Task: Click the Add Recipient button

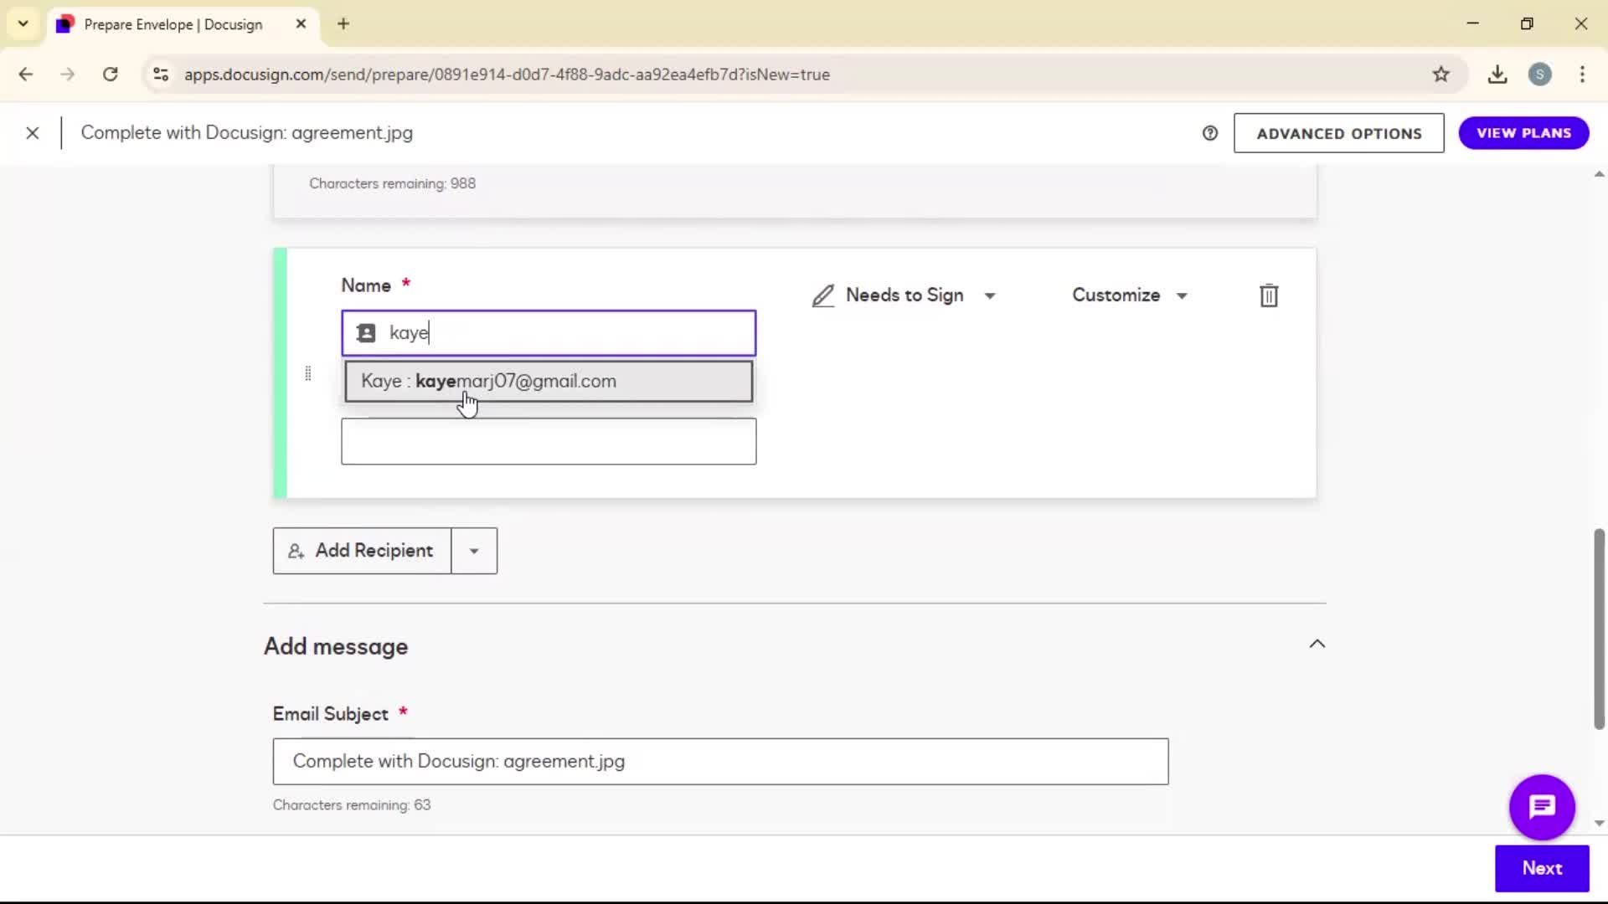Action: [x=362, y=551]
